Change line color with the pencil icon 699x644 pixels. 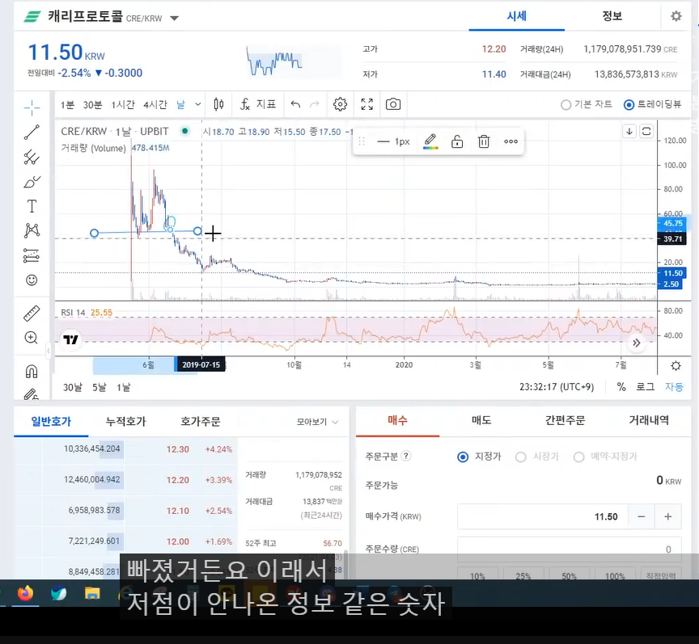(430, 141)
